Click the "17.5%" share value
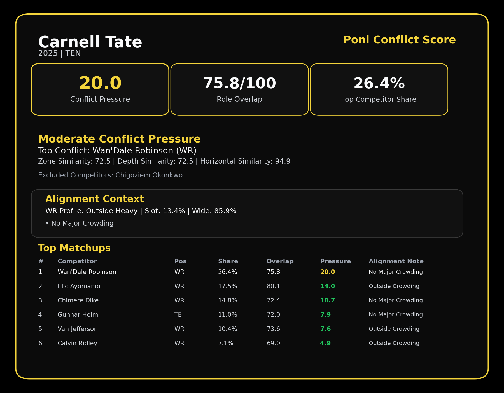This screenshot has height=393, width=504. pos(228,286)
